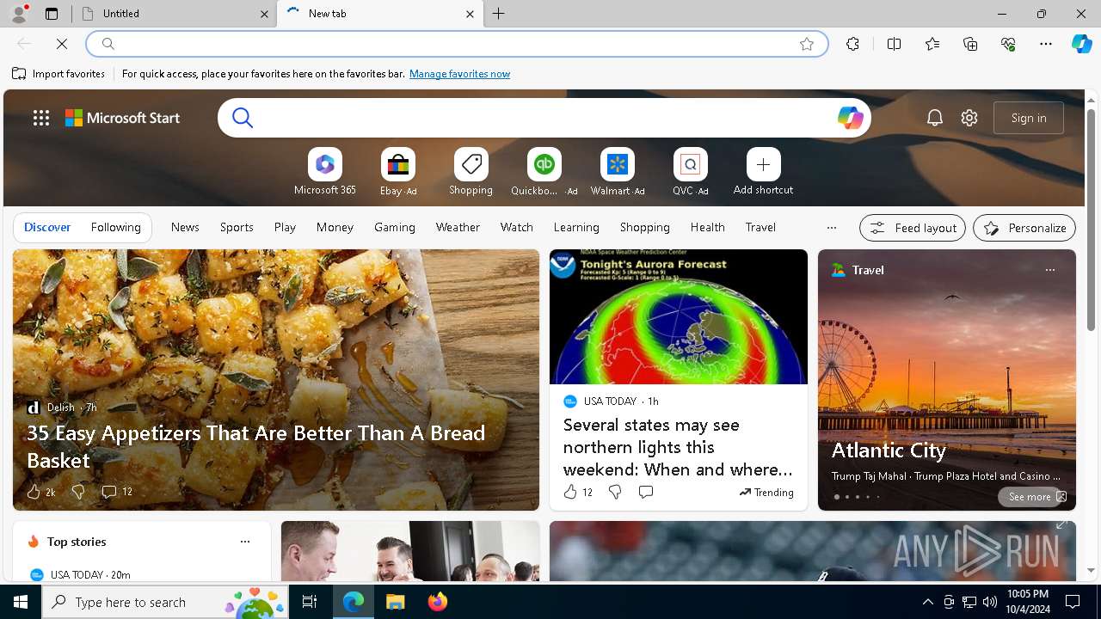Switch to the Untitled browser tab
This screenshot has height=619, width=1101.
tap(172, 14)
